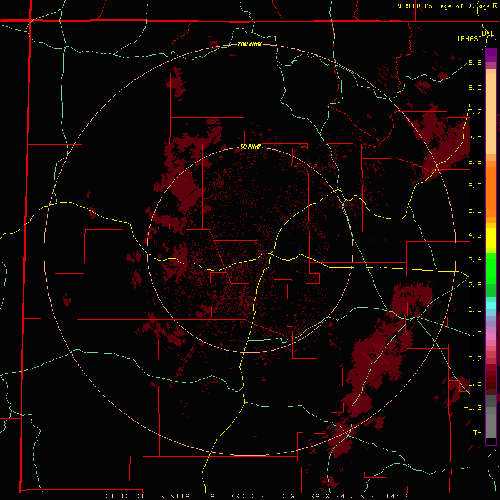Select the 9.0 scale value

(x=475, y=87)
